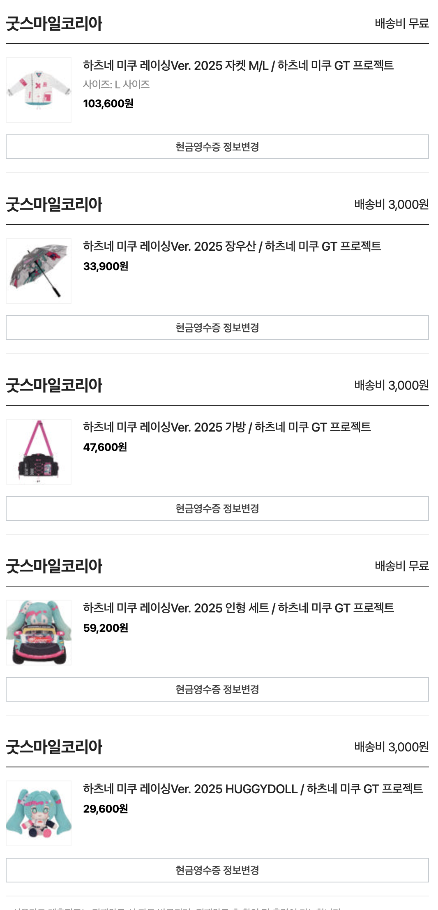Viewport: 438px width, 910px height.
Task: Open the 장우산 product title
Action: coord(232,246)
